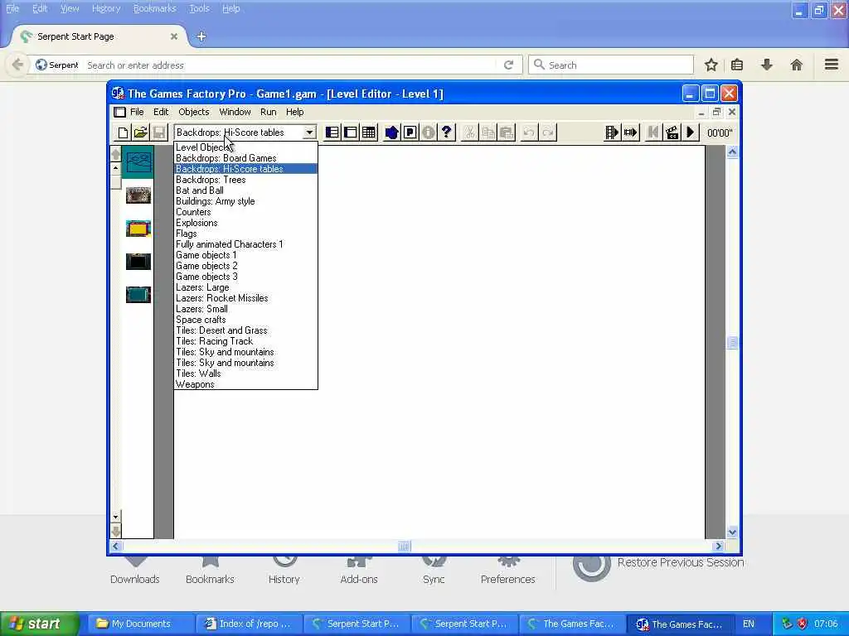Click the Cut scissors icon
The width and height of the screenshot is (849, 636).
469,132
